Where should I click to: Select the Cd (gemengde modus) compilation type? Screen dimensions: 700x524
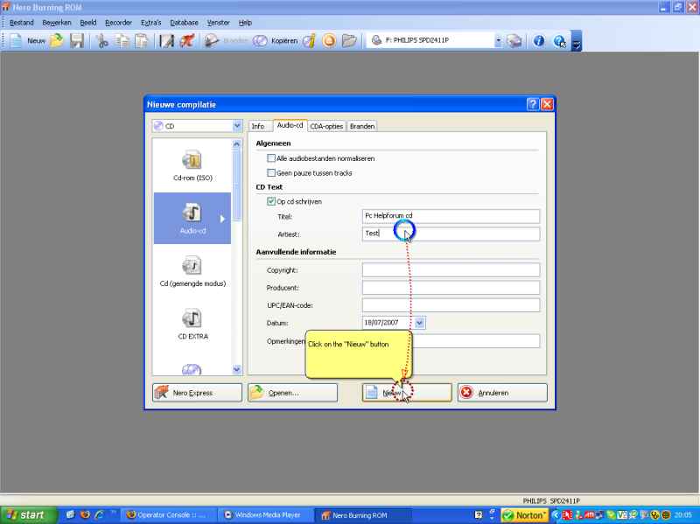pyautogui.click(x=192, y=271)
